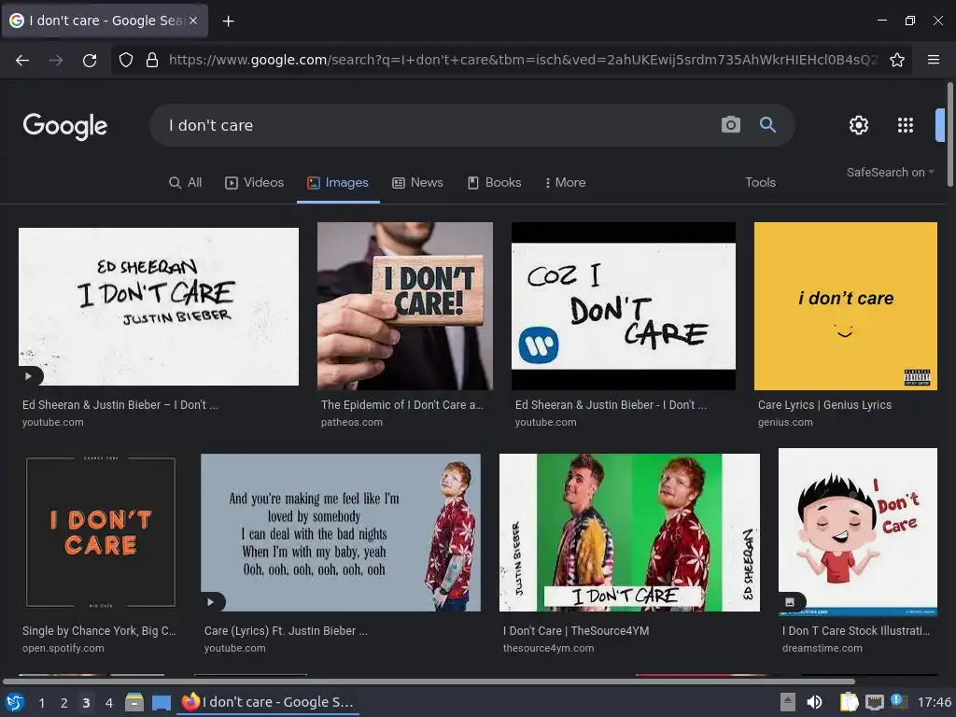Viewport: 956px width, 717px height.
Task: Click the magnifier search button
Action: point(767,125)
